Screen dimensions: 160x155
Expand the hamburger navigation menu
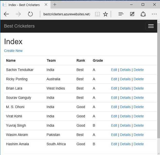pos(151,26)
